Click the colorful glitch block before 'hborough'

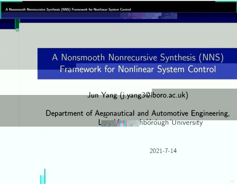click(x=120, y=123)
